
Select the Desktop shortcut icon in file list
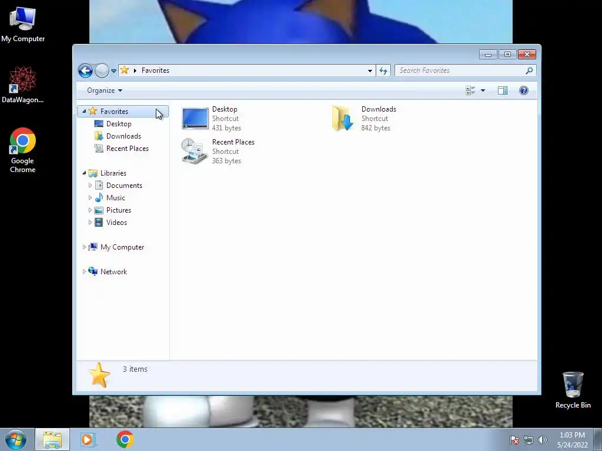coord(195,118)
